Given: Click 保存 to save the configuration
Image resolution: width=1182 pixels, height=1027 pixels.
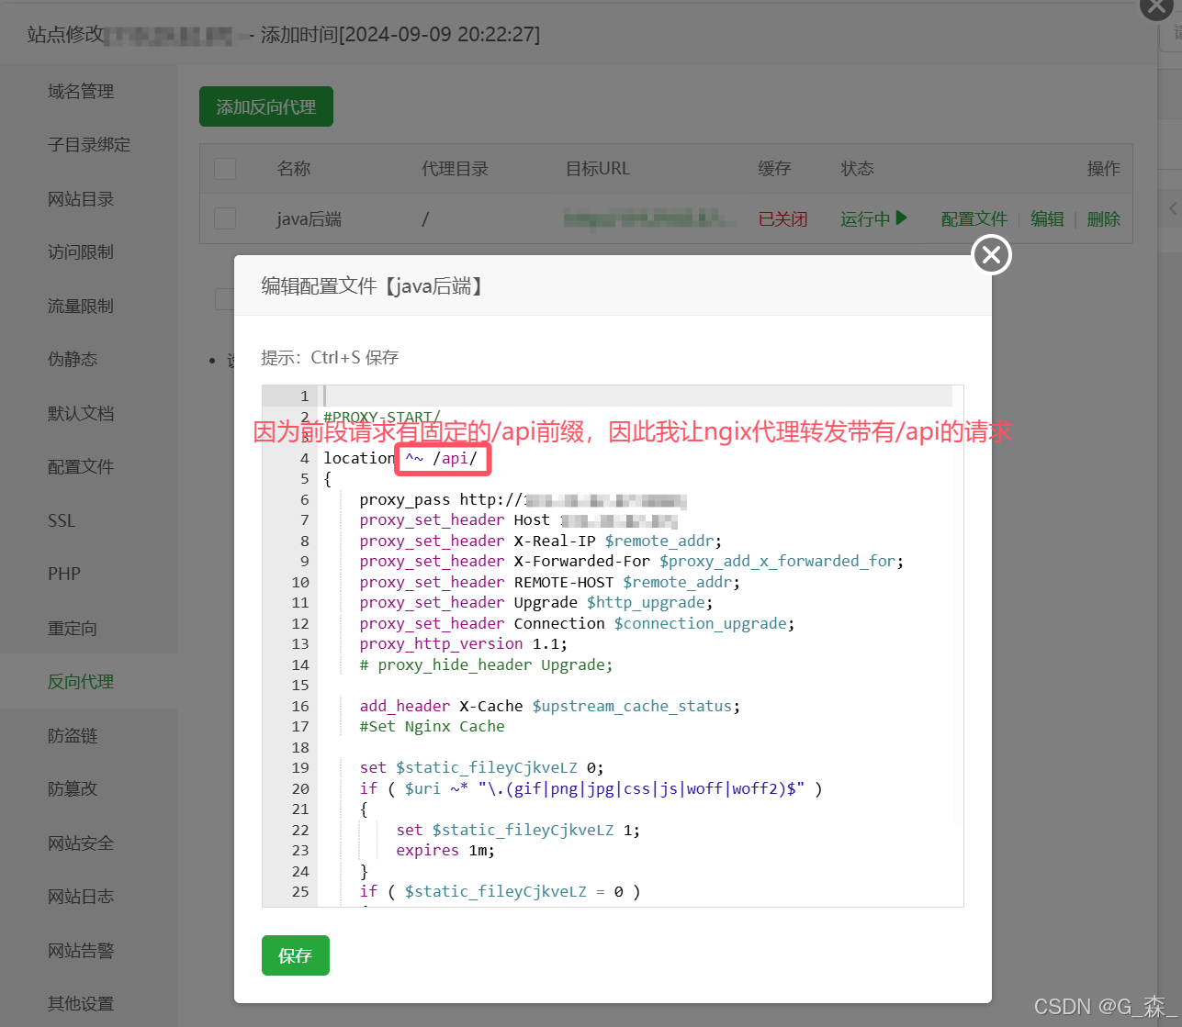Looking at the screenshot, I should 295,955.
